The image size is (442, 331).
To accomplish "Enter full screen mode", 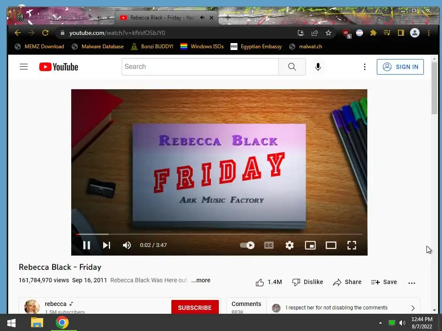I will 351,245.
